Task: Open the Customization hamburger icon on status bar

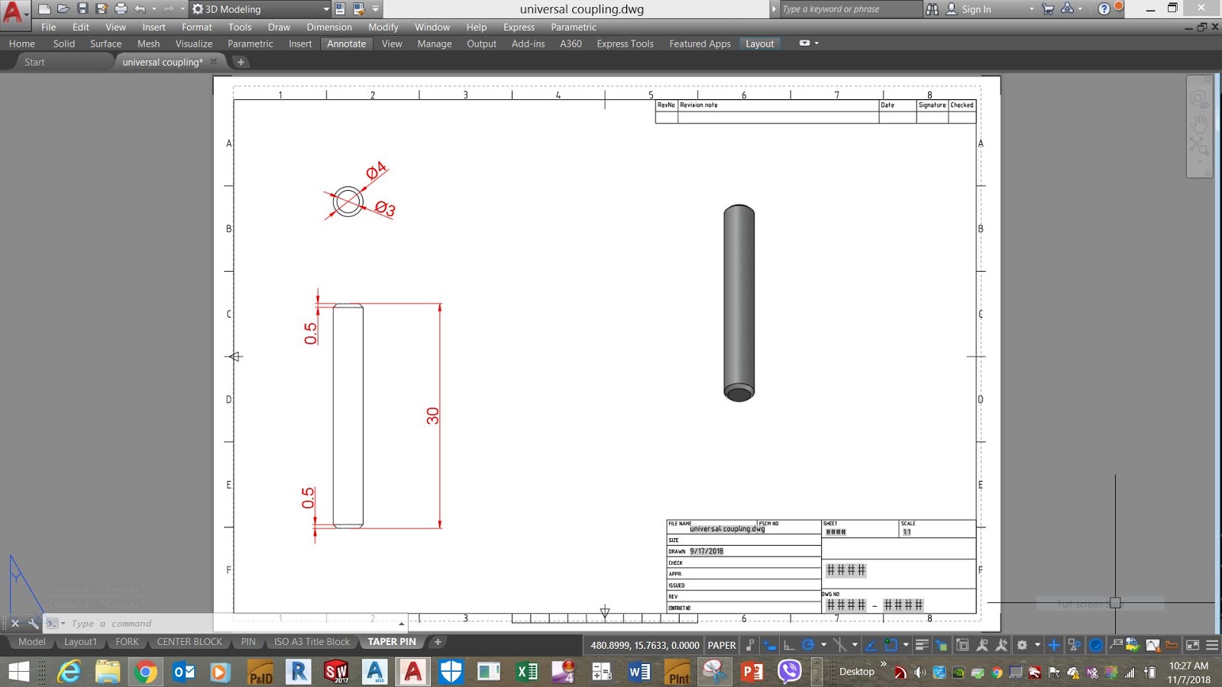Action: coord(1210,645)
